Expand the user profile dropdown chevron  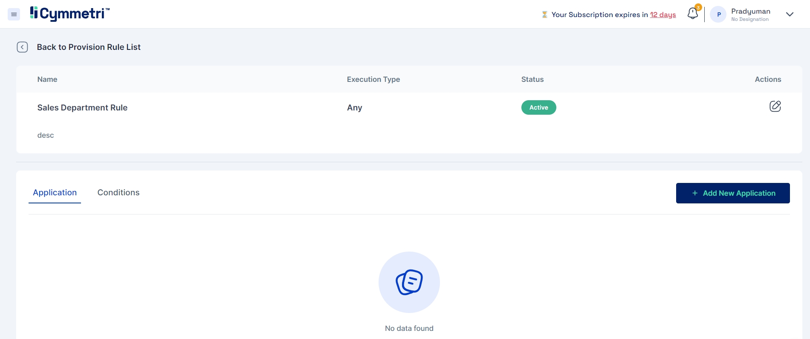coord(790,14)
